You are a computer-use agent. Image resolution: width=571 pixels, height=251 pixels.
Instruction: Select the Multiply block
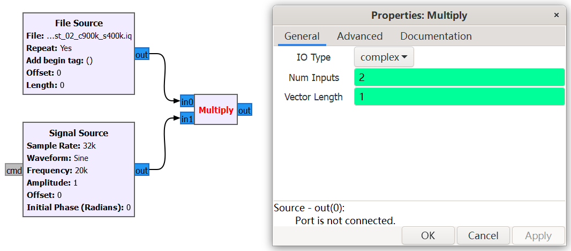coord(216,110)
